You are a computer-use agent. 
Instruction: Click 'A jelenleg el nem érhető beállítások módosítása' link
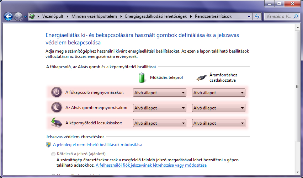coord(97,145)
